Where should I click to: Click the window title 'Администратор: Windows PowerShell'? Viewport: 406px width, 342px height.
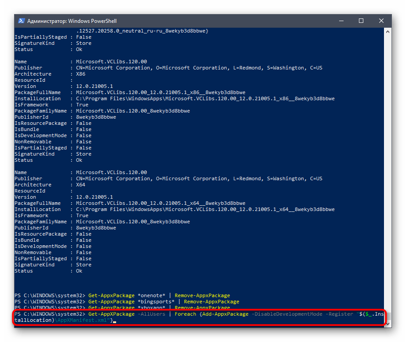(x=72, y=21)
